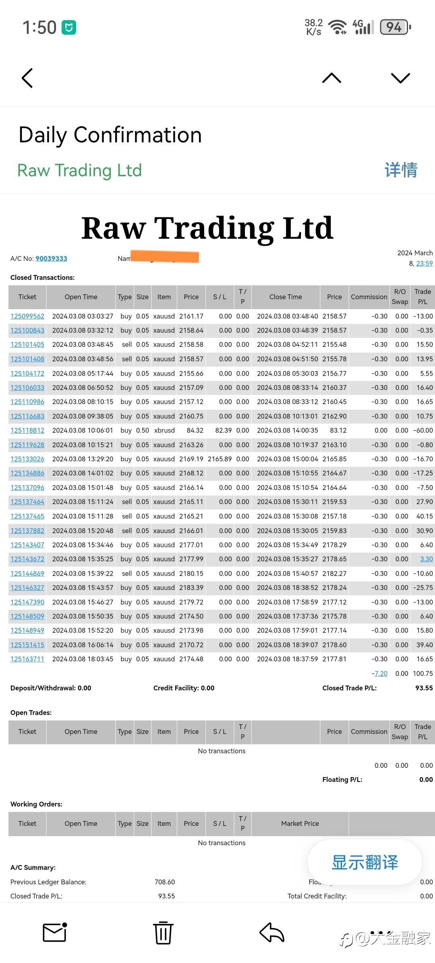Tap the back arrow icon
Image resolution: width=435 pixels, height=963 pixels.
coord(27,78)
